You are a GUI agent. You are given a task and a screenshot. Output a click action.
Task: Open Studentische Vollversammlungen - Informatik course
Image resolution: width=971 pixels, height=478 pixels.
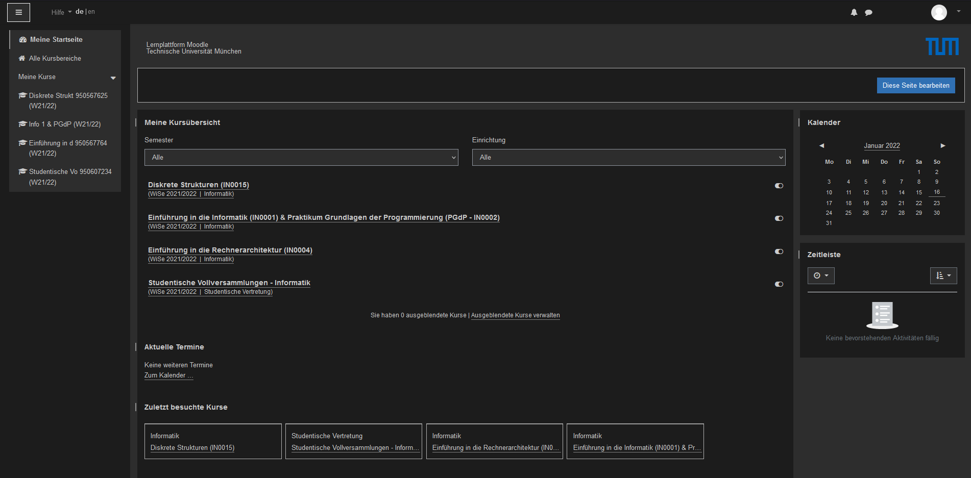tap(229, 283)
